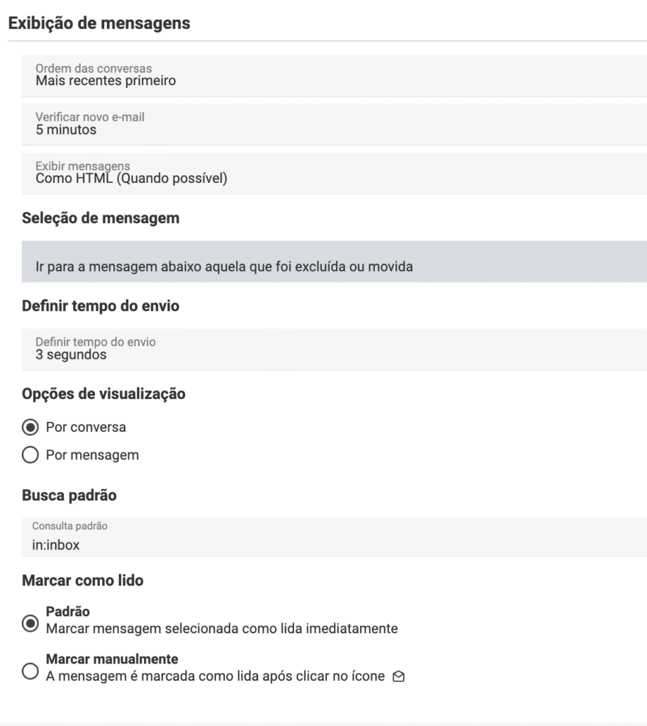Click "Marcar mensagem selecionada como lida imediatamente" text
Image resolution: width=647 pixels, height=726 pixels.
click(x=221, y=628)
